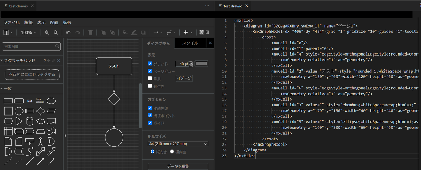
Task: Click the redo arrow icon
Action: pyautogui.click(x=78, y=32)
